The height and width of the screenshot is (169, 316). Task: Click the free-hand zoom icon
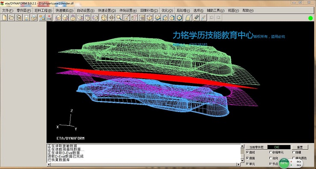click(134, 18)
